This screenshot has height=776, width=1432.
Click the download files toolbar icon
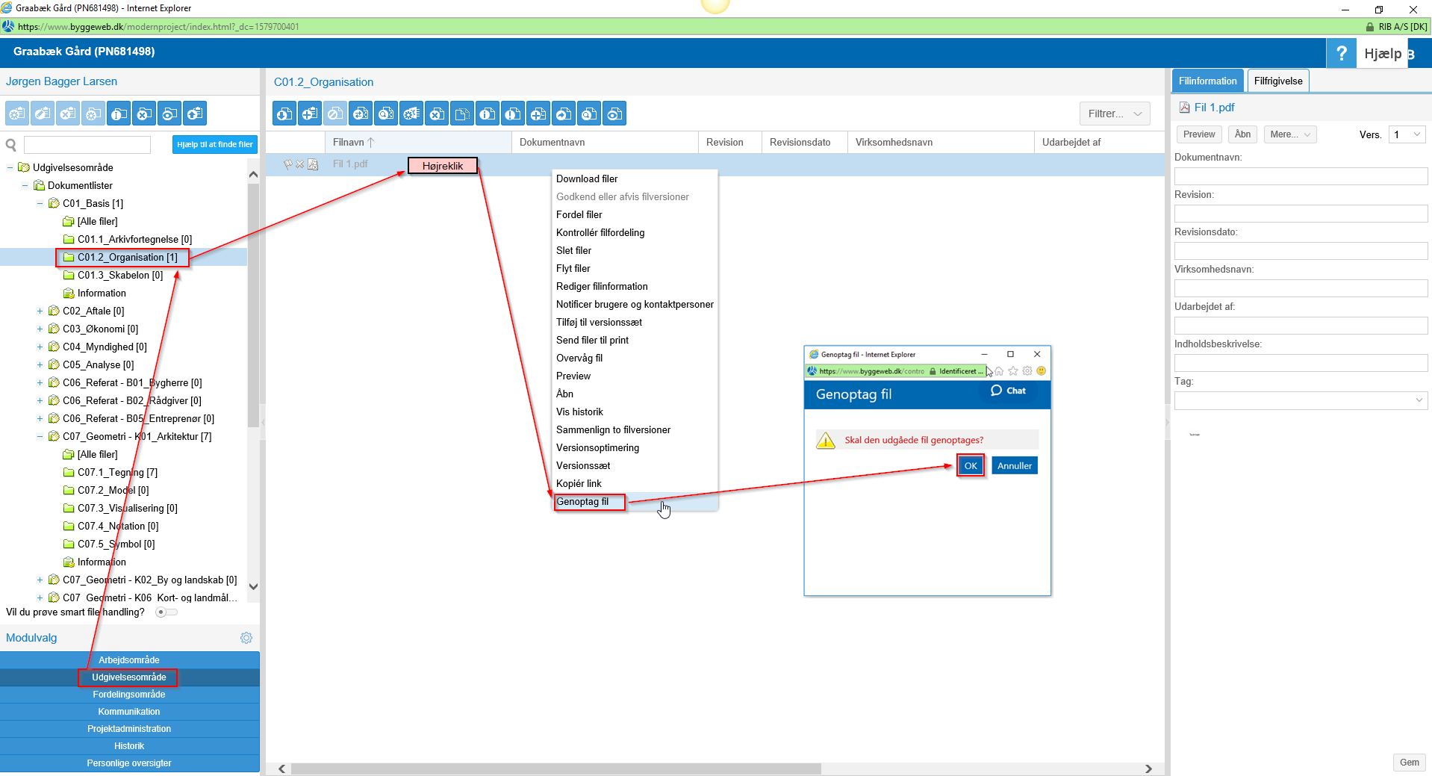coord(284,114)
